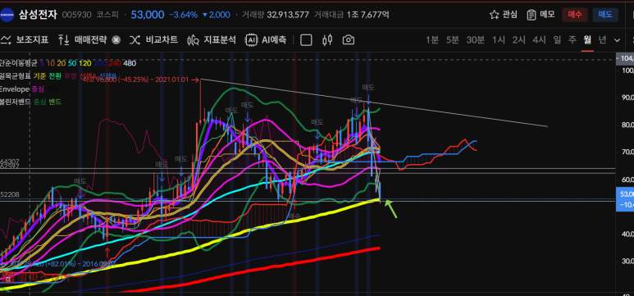Switch to 주 weekly interval
The height and width of the screenshot is (296, 634).
pos(572,39)
